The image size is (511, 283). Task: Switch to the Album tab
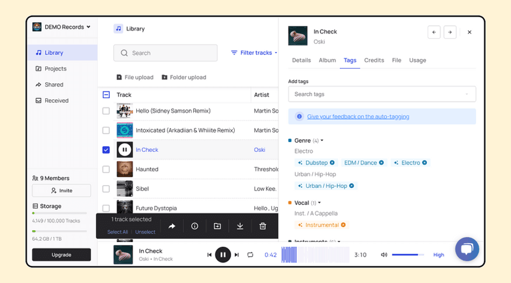(x=327, y=60)
